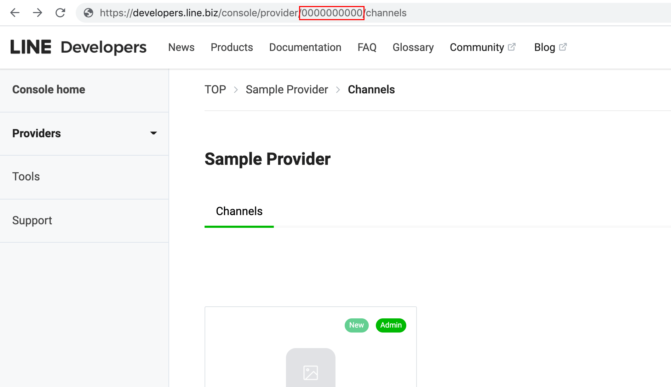
Task: Click Channels in the breadcrumb
Action: (371, 89)
